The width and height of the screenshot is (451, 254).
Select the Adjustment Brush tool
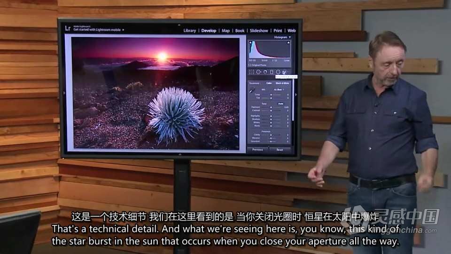point(285,72)
